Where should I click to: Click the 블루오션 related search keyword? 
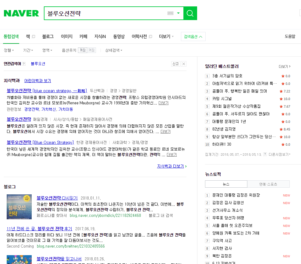coord(37,64)
